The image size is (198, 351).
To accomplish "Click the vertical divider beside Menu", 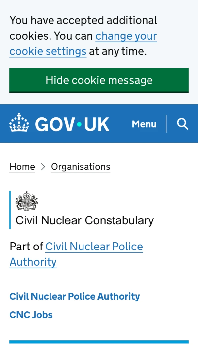I will [x=166, y=124].
